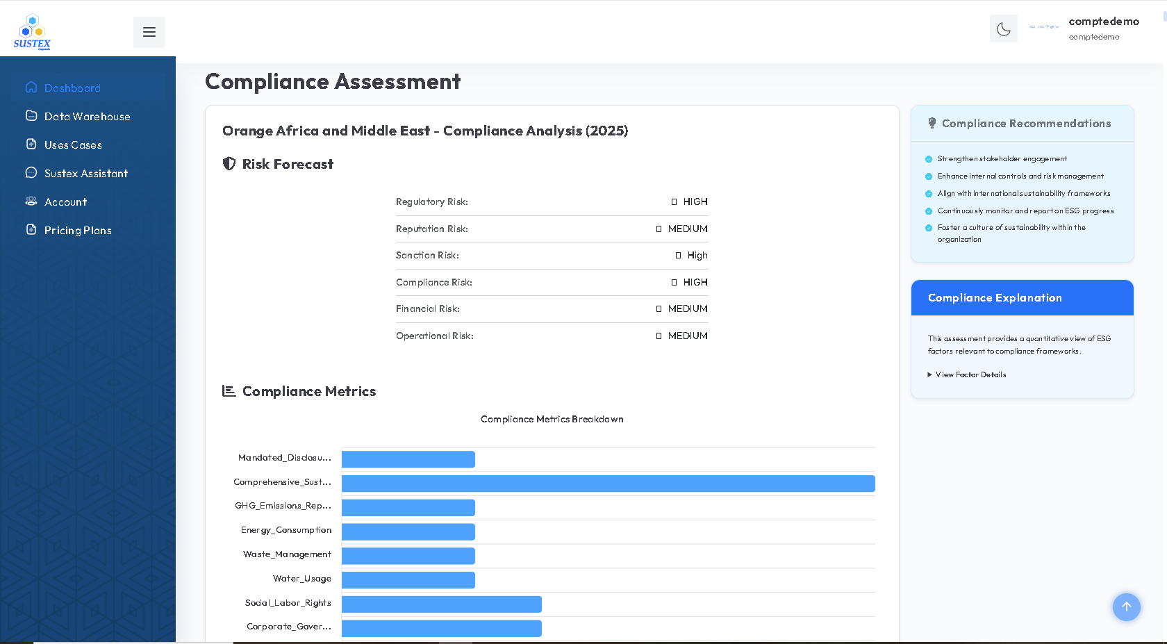Click the Compliance Assessment page title
Screen dimensions: 1167x644
coord(333,81)
